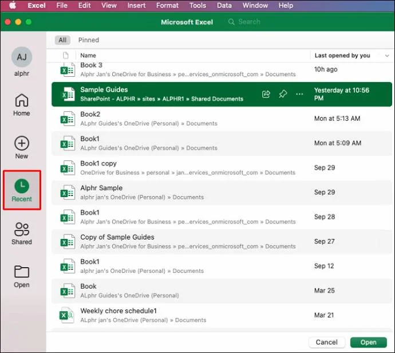395x353 pixels.
Task: Click the Cancel button
Action: (x=327, y=342)
